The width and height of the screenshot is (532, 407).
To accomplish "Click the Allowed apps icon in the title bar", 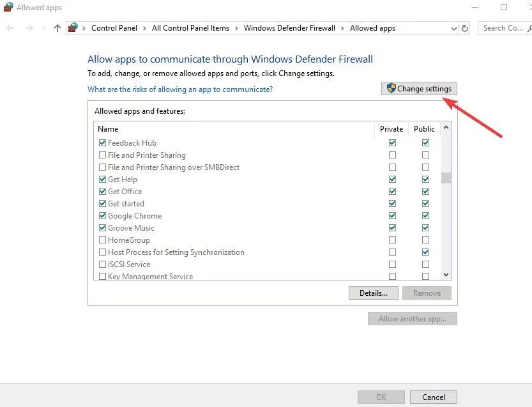I will point(7,7).
